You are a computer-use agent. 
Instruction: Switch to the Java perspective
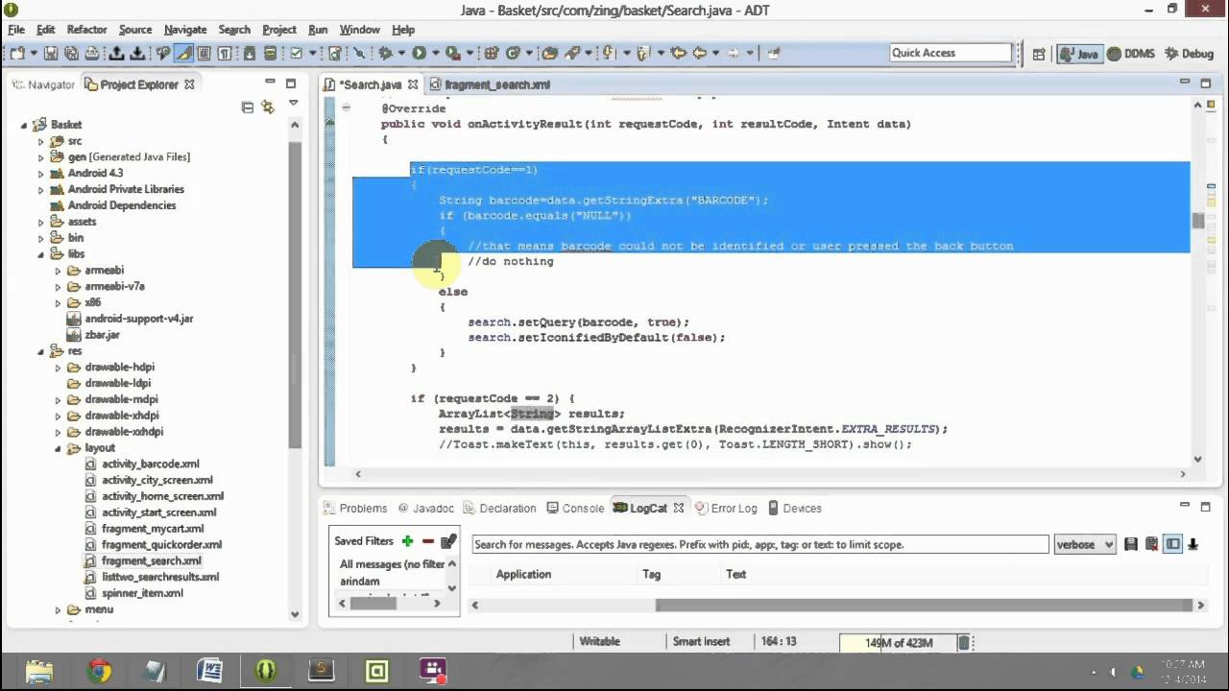point(1078,54)
